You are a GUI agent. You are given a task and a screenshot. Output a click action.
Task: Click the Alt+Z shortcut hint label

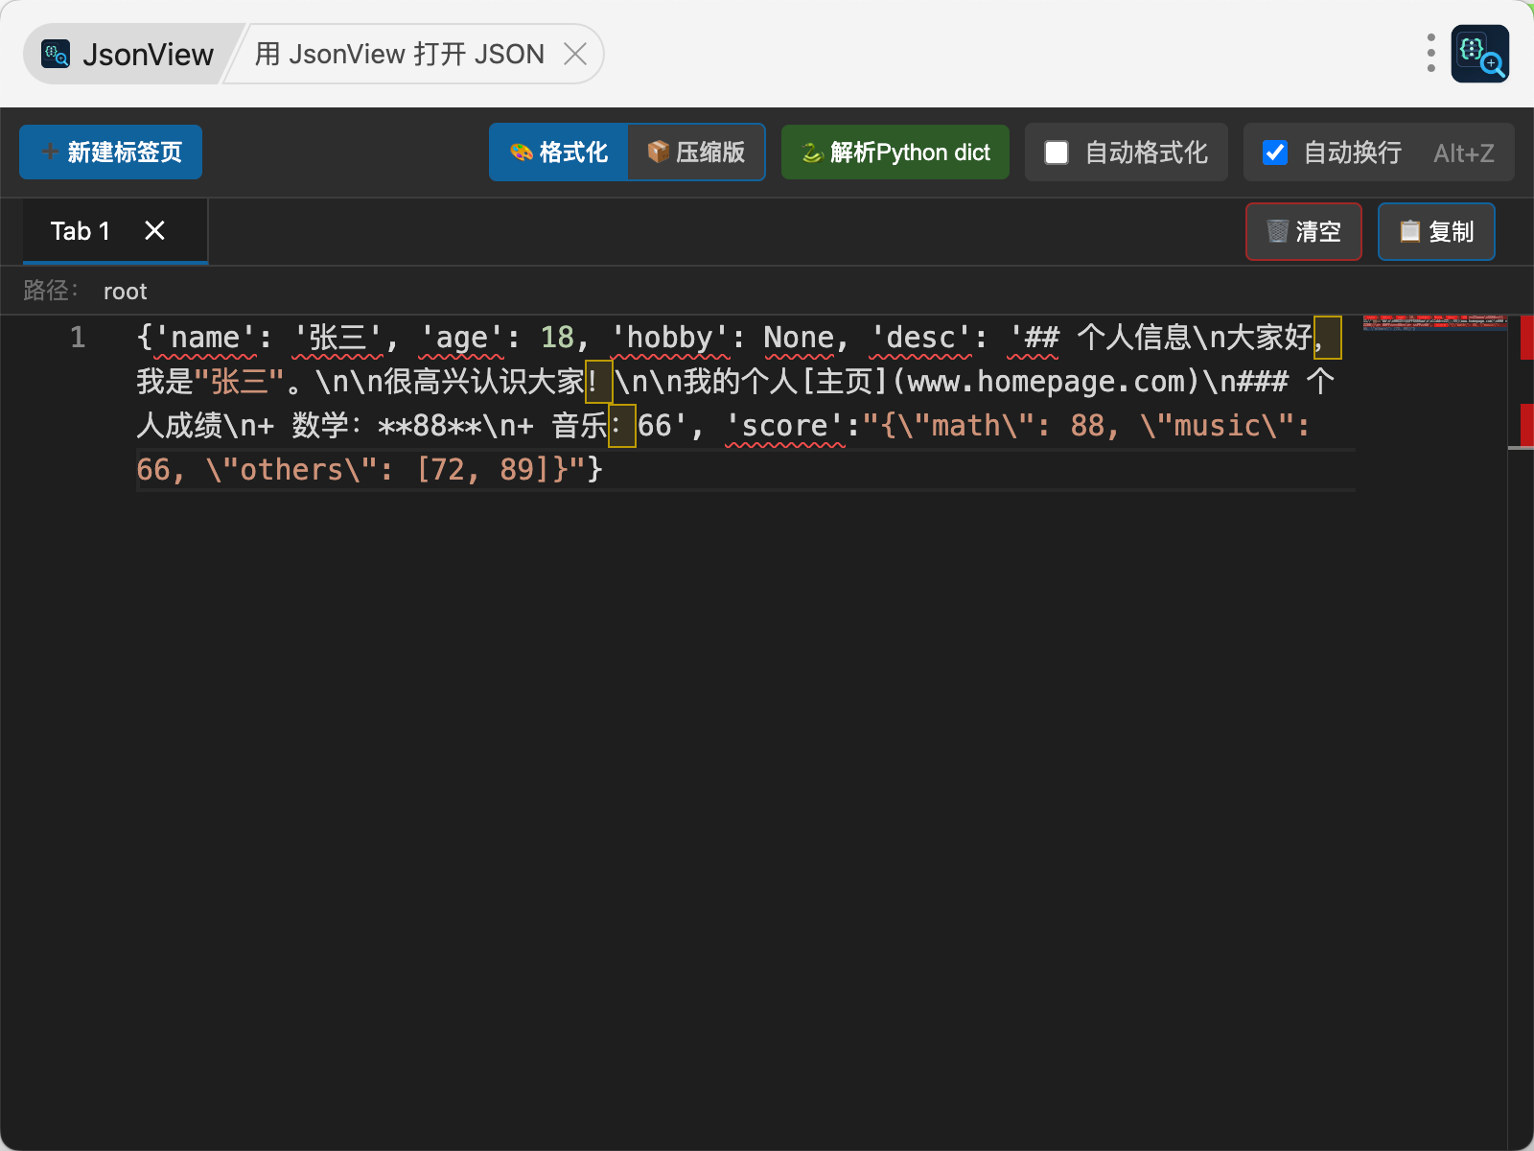pyautogui.click(x=1463, y=153)
